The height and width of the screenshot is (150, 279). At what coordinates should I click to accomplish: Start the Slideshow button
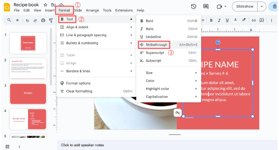[245, 6]
